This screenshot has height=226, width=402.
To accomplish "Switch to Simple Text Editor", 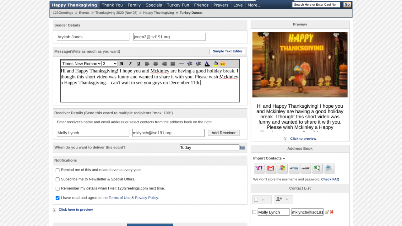I will tap(228, 51).
